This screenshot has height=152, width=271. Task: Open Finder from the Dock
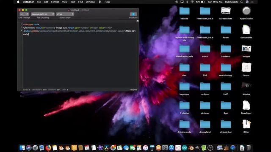click(22, 148)
